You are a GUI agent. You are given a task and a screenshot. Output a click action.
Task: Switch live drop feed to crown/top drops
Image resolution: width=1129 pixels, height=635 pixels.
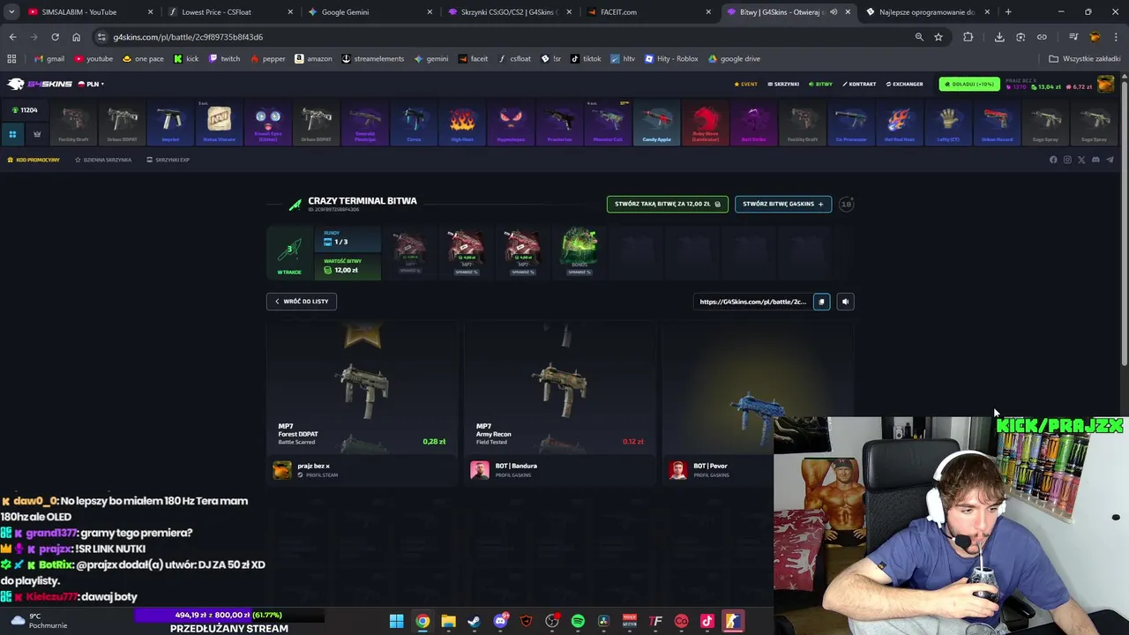coord(37,134)
